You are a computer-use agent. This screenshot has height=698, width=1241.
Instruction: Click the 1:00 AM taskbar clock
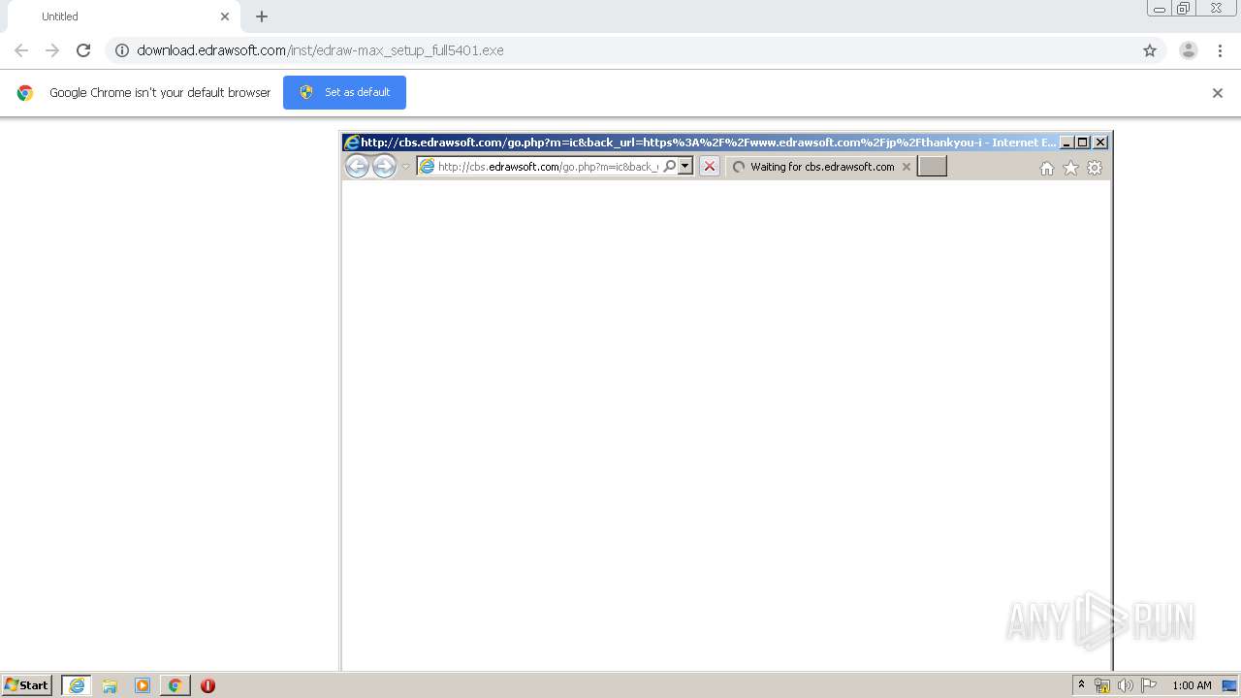pyautogui.click(x=1192, y=685)
